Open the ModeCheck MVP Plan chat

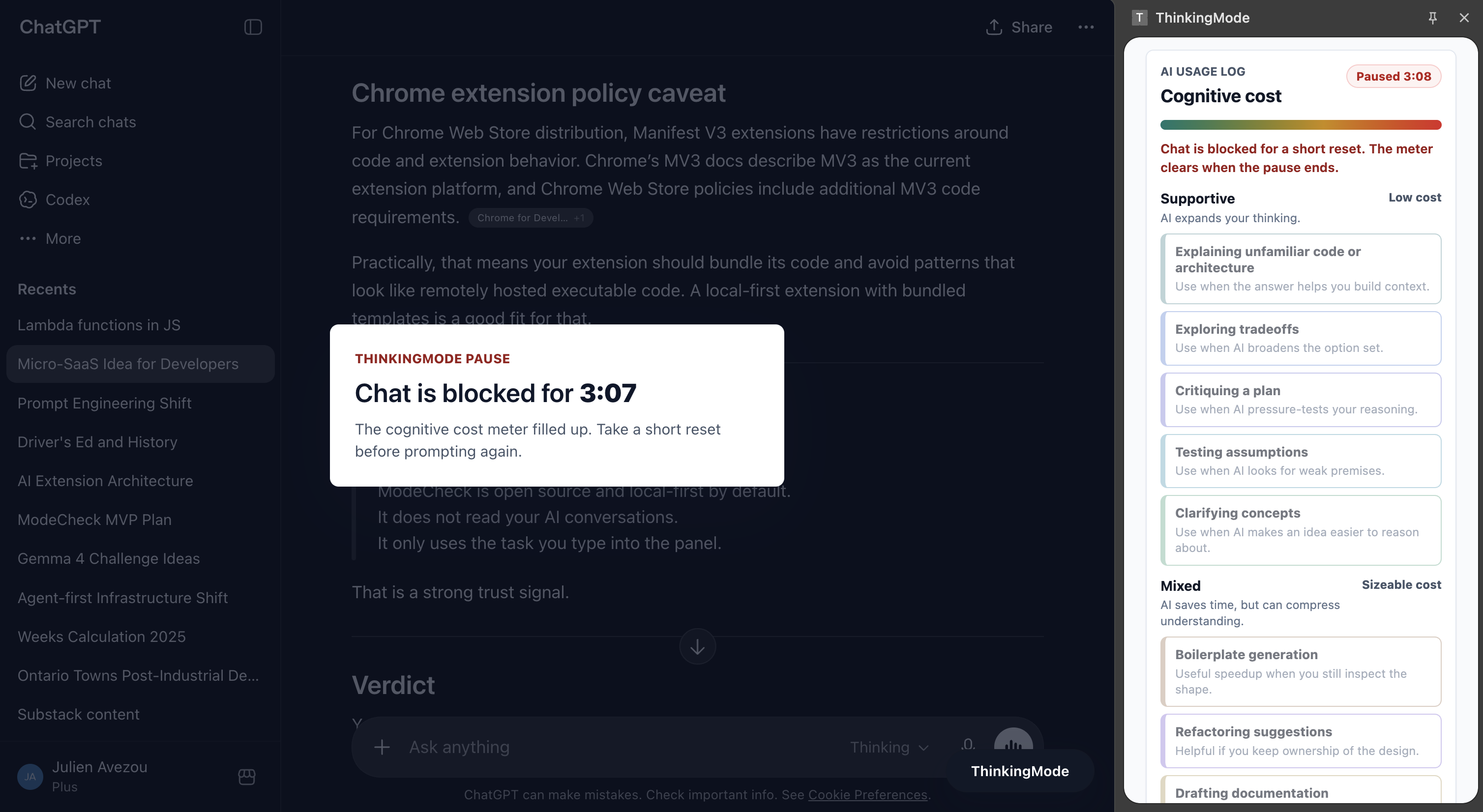(x=94, y=520)
